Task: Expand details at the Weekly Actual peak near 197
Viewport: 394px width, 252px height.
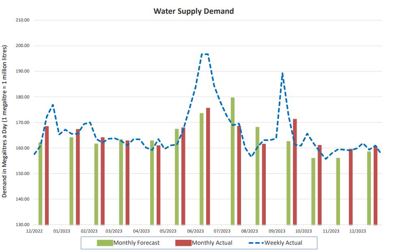Action: coord(205,53)
